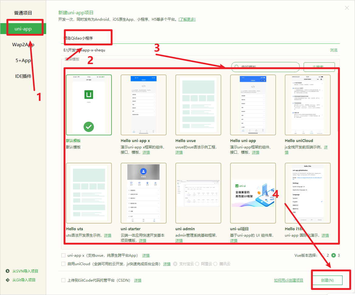Select the 普通项目 project type

coord(23,13)
